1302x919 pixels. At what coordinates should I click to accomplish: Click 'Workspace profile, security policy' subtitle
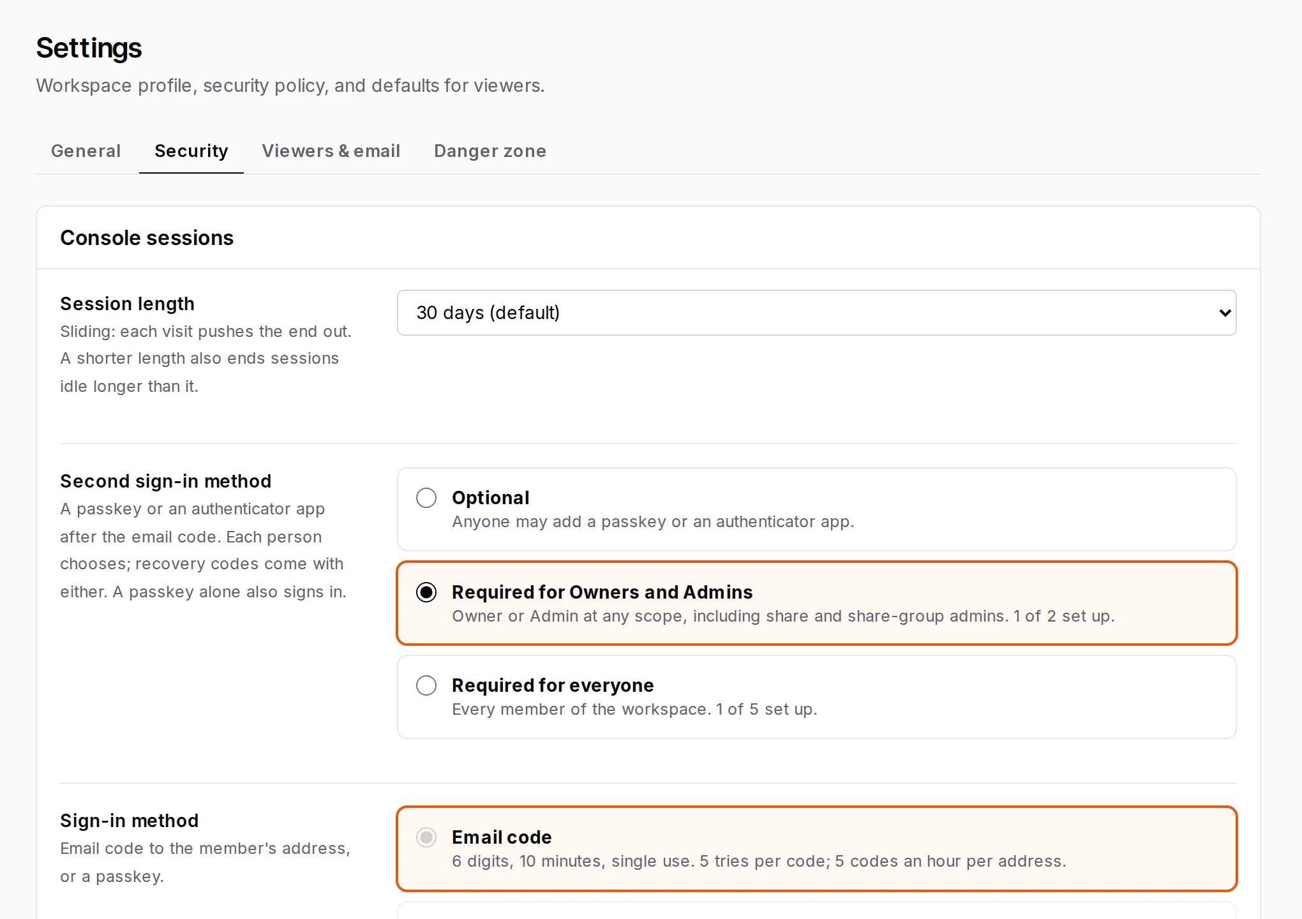tap(290, 86)
